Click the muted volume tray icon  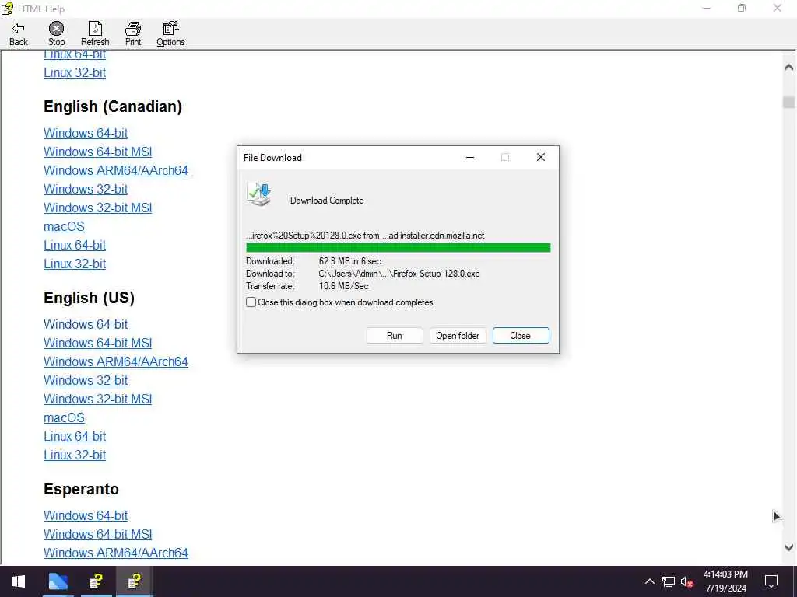[x=686, y=581]
